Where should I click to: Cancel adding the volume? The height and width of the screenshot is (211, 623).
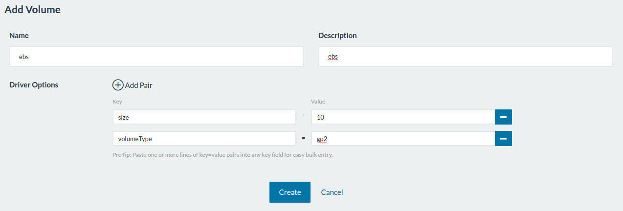click(332, 192)
